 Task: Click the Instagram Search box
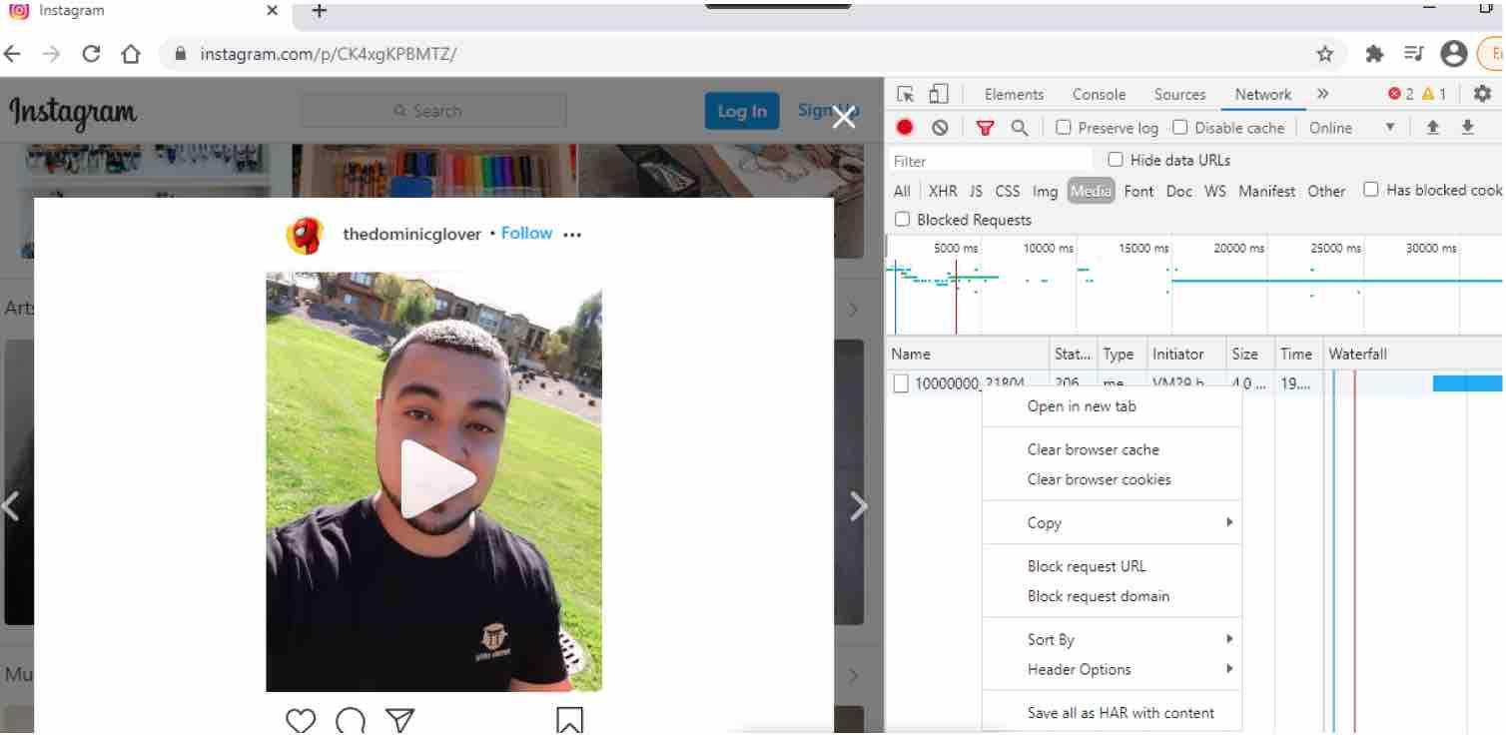433,111
